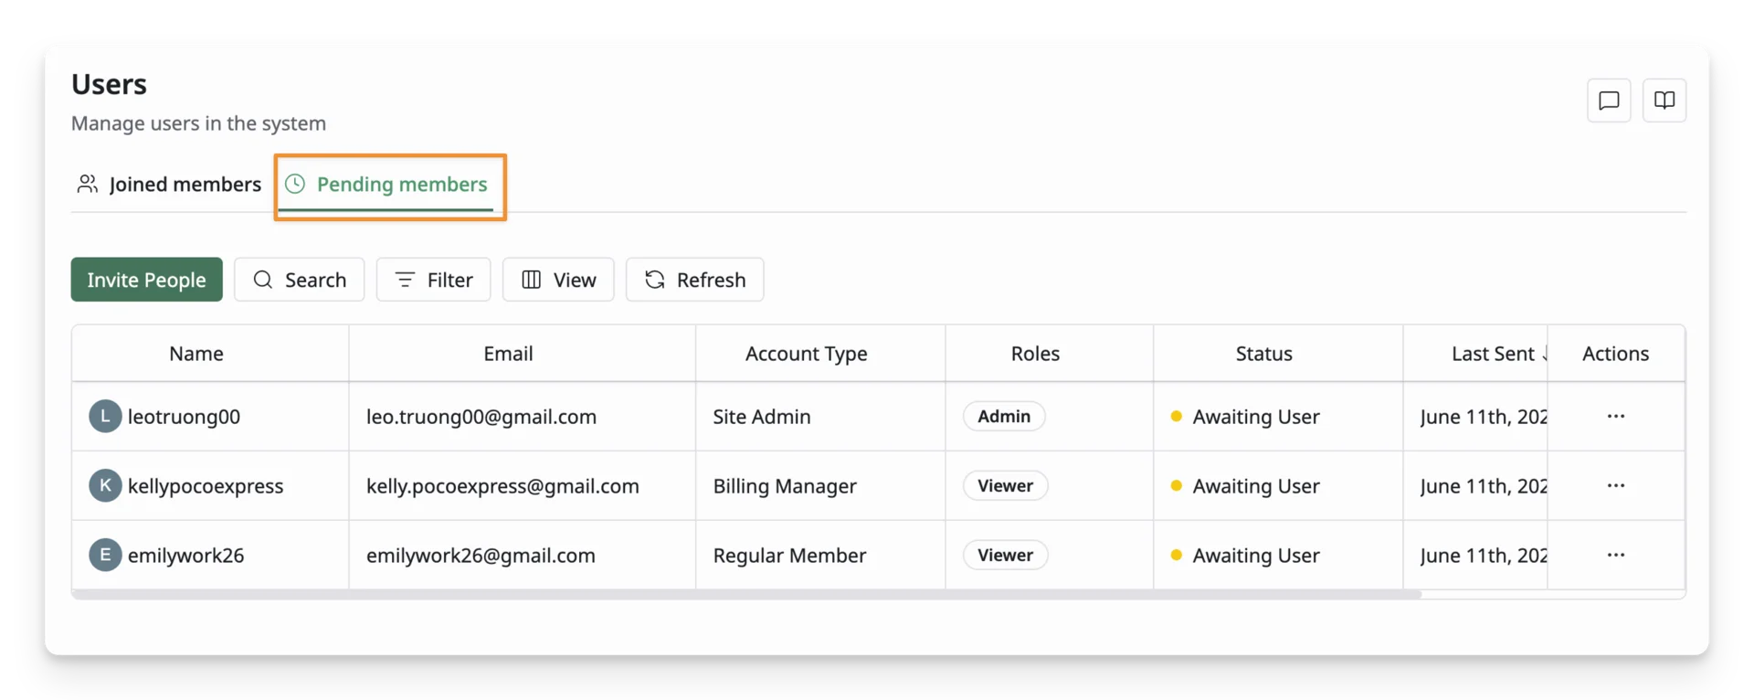
Task: Select the name kellypocoexpress
Action: pos(206,486)
